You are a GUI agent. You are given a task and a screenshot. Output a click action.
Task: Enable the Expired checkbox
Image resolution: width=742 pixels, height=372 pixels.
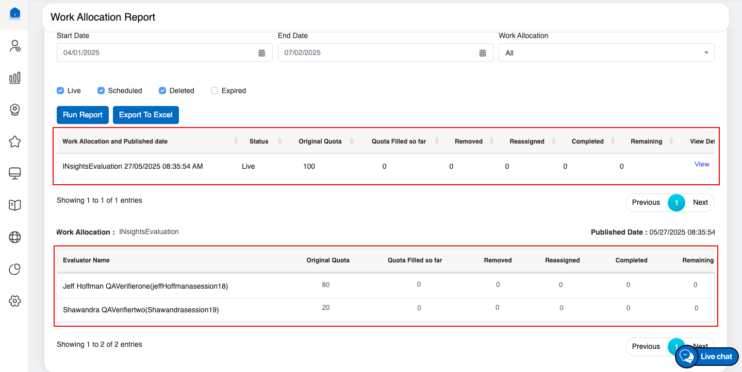(215, 91)
